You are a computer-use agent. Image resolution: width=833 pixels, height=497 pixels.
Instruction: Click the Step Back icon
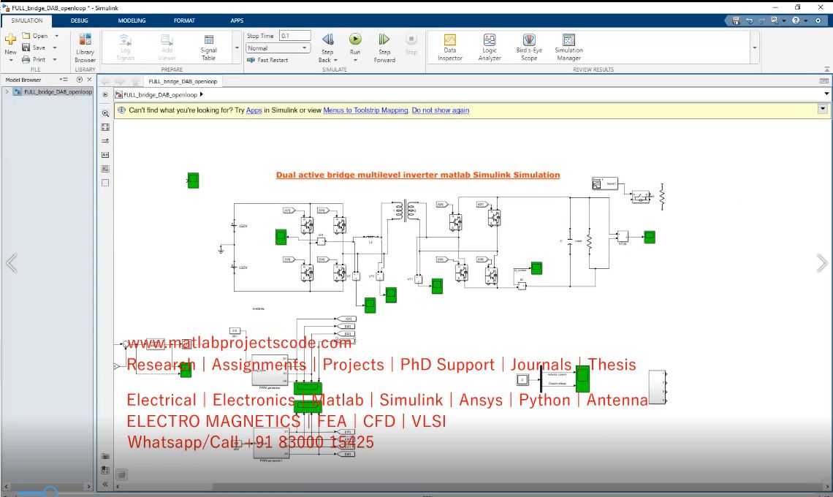coord(328,40)
